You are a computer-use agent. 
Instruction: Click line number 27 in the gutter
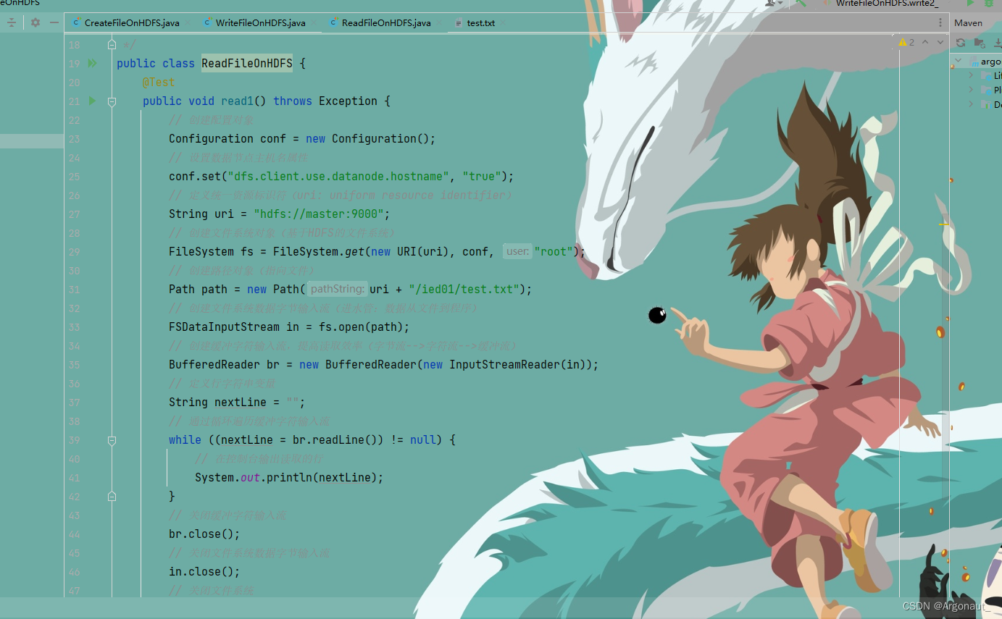75,214
